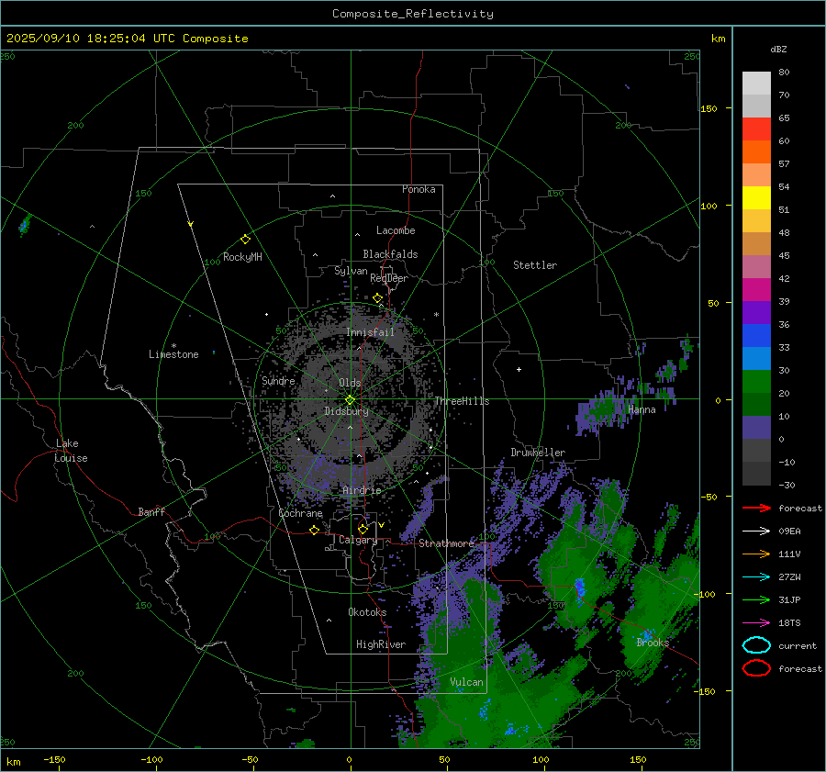Click the white 09EA arrow icon
The image size is (826, 772).
pos(756,531)
